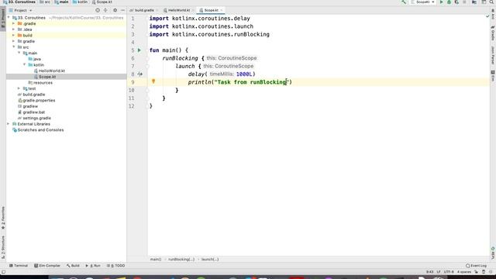Open the Event Log

tap(476, 266)
